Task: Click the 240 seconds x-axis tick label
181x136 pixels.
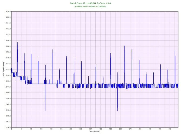Action: coord(61,129)
